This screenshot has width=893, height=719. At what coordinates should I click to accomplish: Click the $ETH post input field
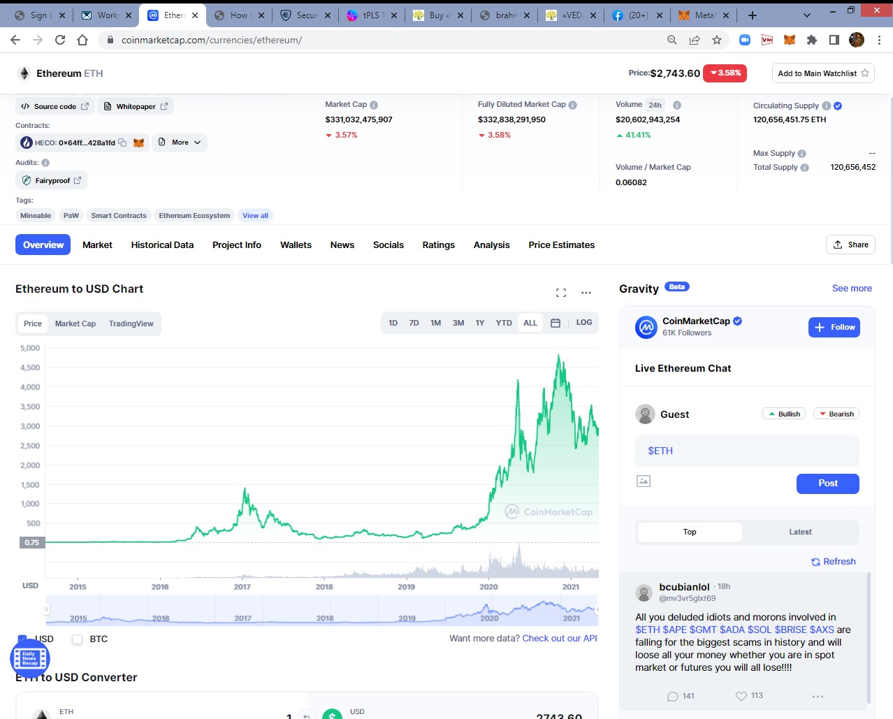pyautogui.click(x=747, y=451)
